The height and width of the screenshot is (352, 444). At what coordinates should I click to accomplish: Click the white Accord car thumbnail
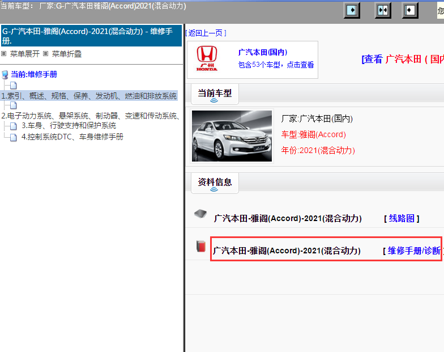coord(232,136)
